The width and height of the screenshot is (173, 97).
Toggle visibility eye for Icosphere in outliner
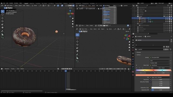pyautogui.click(x=168, y=18)
